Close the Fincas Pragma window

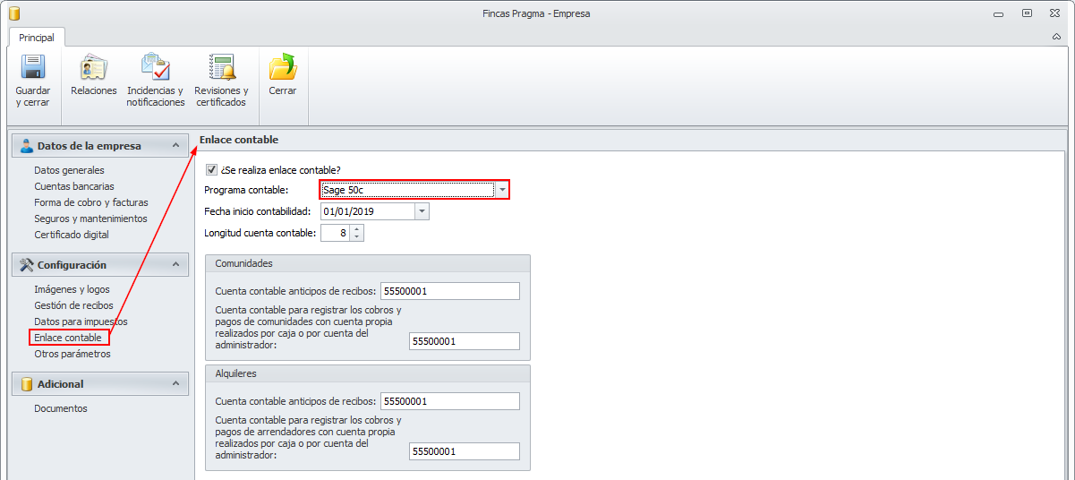(1056, 13)
